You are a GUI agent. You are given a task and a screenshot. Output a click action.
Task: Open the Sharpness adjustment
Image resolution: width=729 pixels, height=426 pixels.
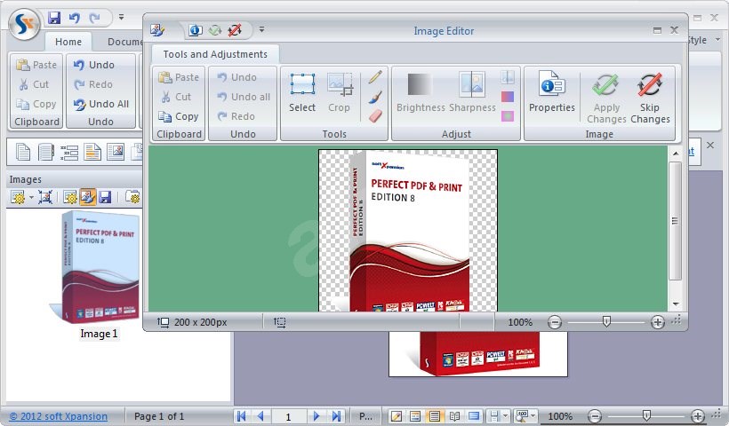pyautogui.click(x=472, y=93)
